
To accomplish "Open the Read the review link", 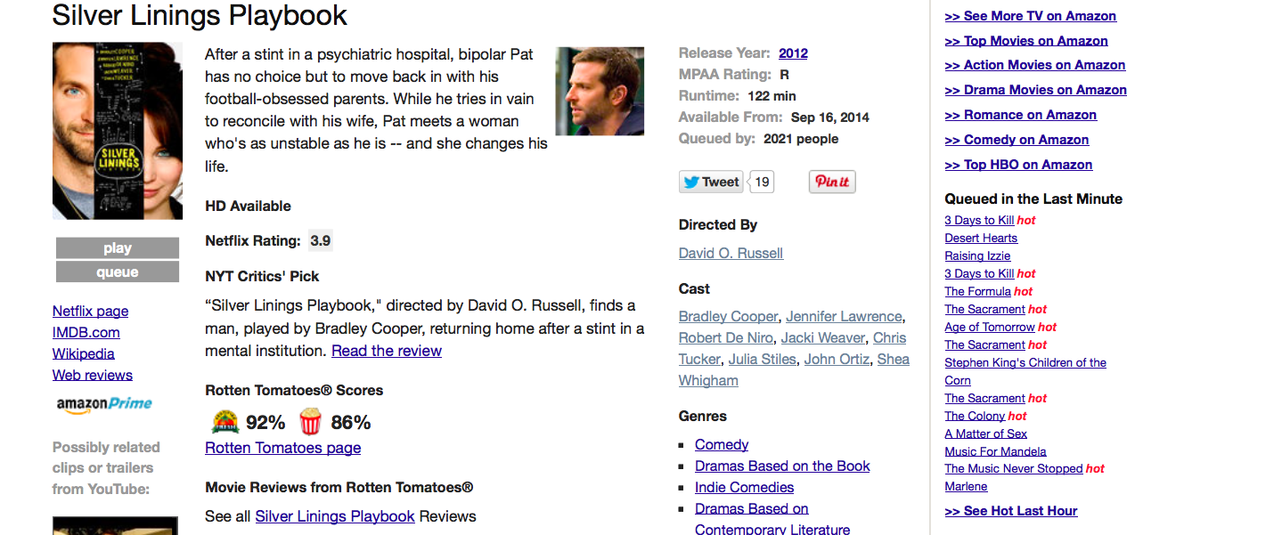I will click(x=387, y=351).
